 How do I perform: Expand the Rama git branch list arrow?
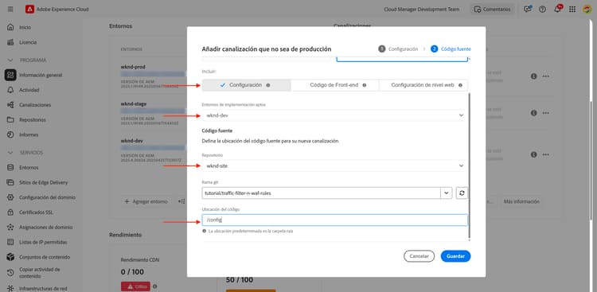point(447,193)
